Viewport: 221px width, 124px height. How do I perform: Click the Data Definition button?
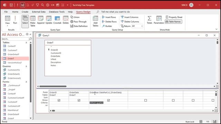[x=79, y=26]
